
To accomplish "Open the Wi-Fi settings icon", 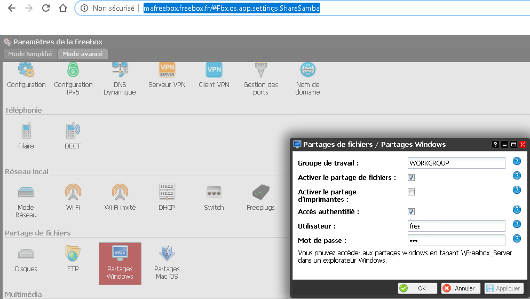I will tap(73, 197).
